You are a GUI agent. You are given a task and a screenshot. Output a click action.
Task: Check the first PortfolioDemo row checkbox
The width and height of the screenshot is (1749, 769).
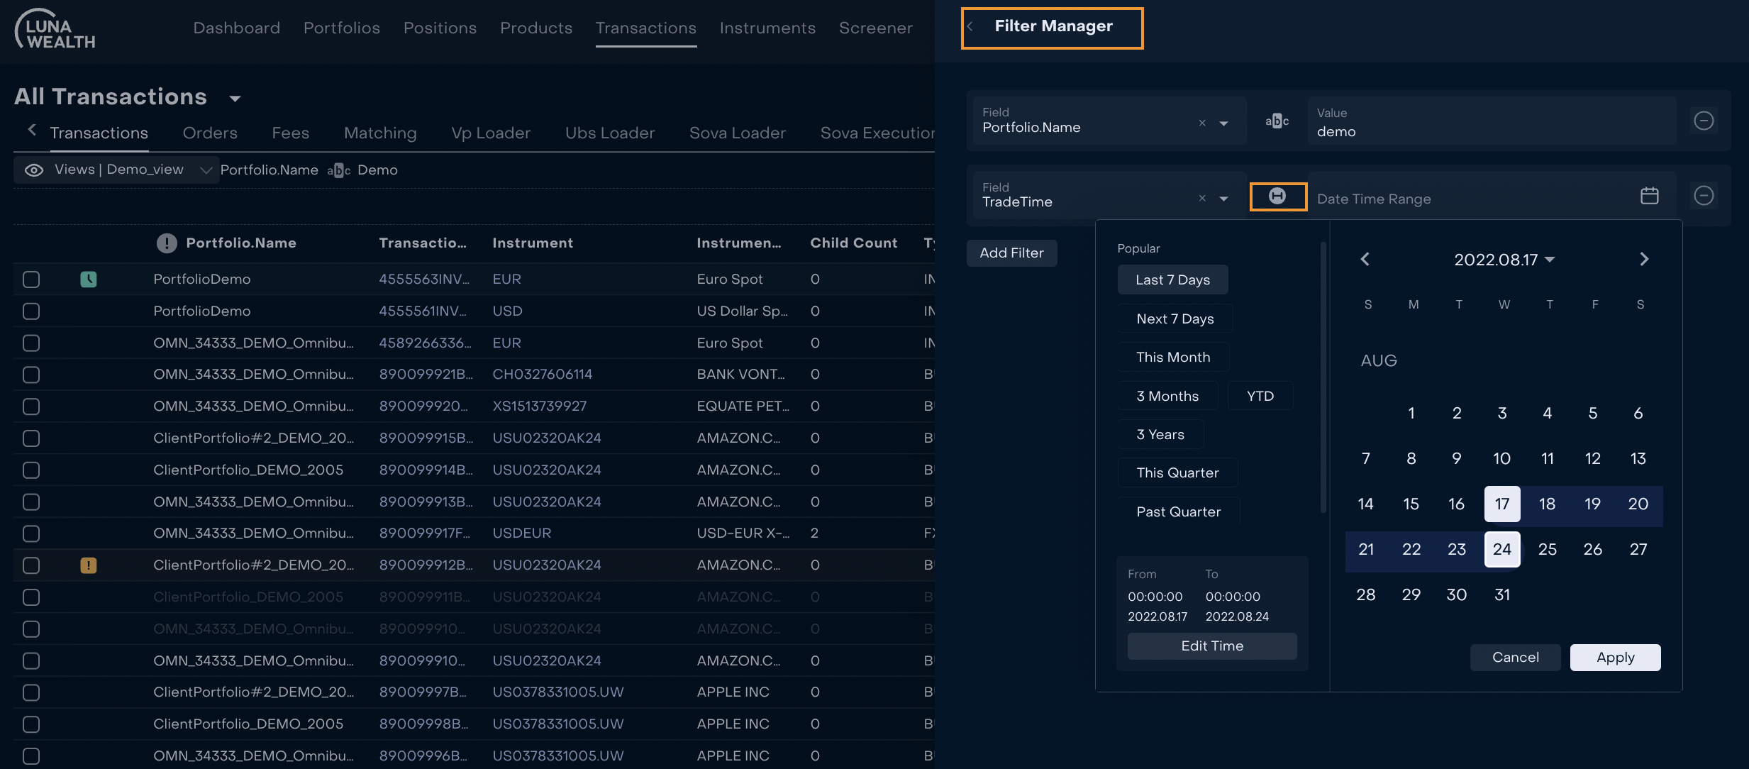point(31,280)
